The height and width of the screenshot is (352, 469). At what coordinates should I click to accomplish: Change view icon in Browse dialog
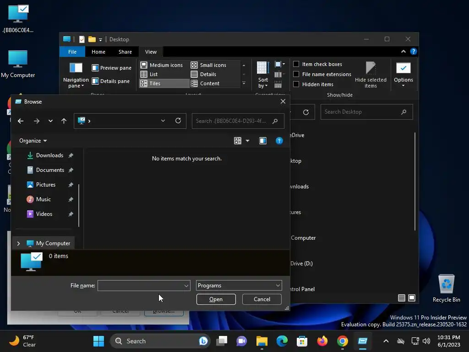pyautogui.click(x=238, y=141)
